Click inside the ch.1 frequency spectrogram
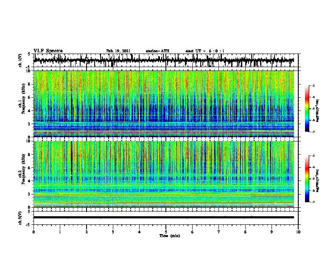The width and height of the screenshot is (336, 260). 164,104
